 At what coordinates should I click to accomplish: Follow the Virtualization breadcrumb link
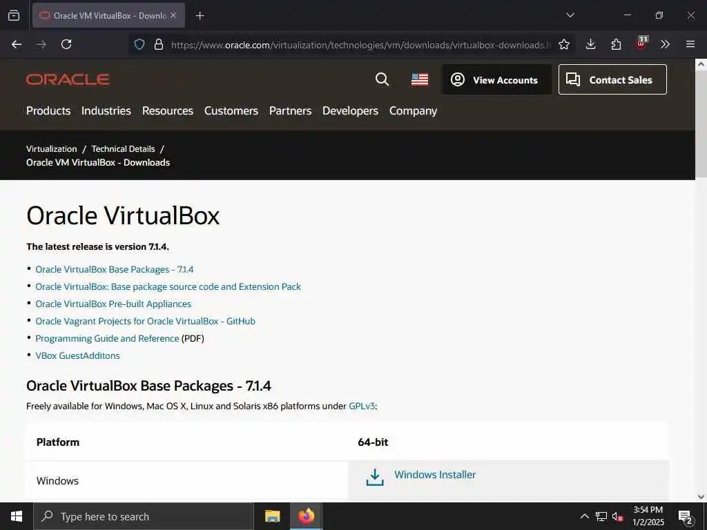(51, 149)
